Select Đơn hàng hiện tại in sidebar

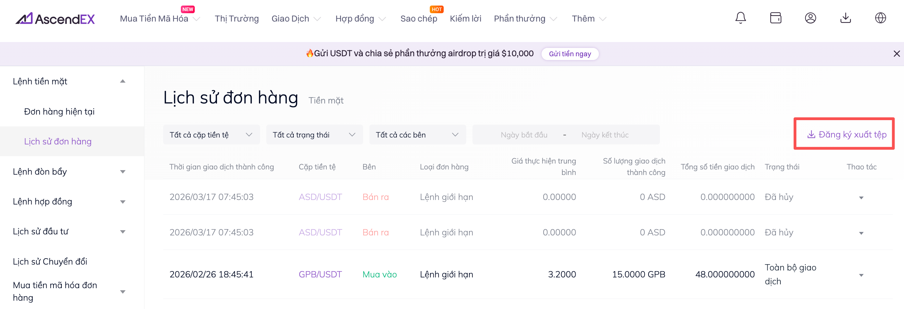click(x=59, y=112)
